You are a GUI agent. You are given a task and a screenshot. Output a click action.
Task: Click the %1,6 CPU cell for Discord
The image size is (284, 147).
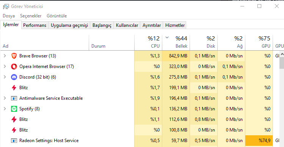148,77
